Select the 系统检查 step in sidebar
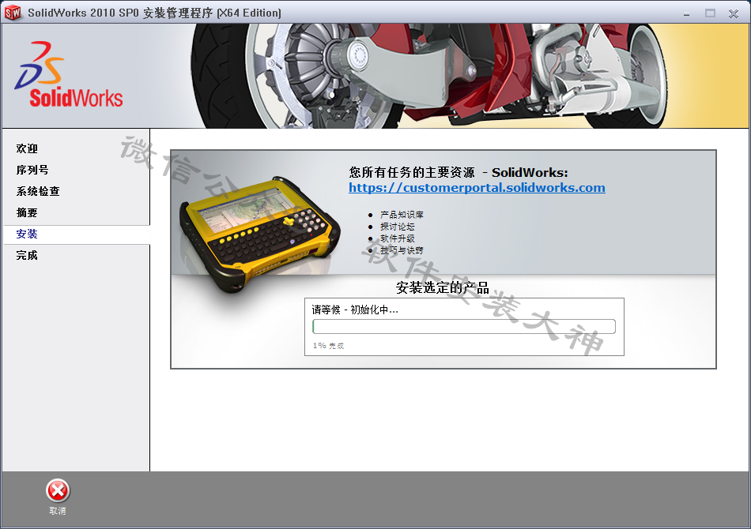 pos(38,191)
